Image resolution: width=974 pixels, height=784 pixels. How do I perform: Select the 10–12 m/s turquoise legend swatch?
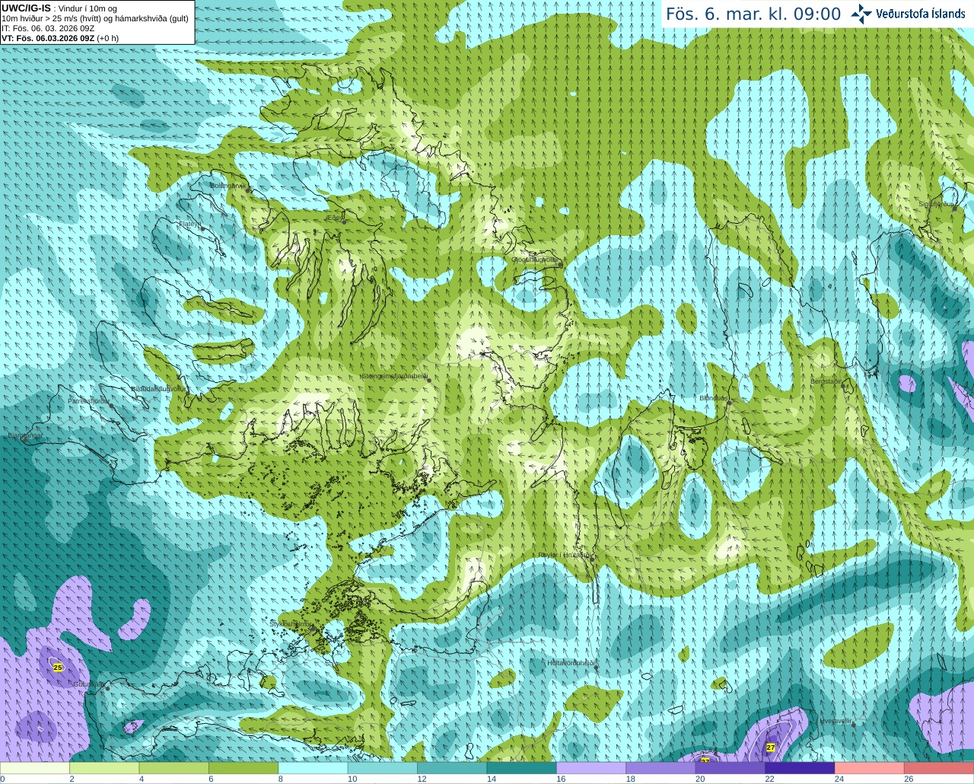(383, 768)
